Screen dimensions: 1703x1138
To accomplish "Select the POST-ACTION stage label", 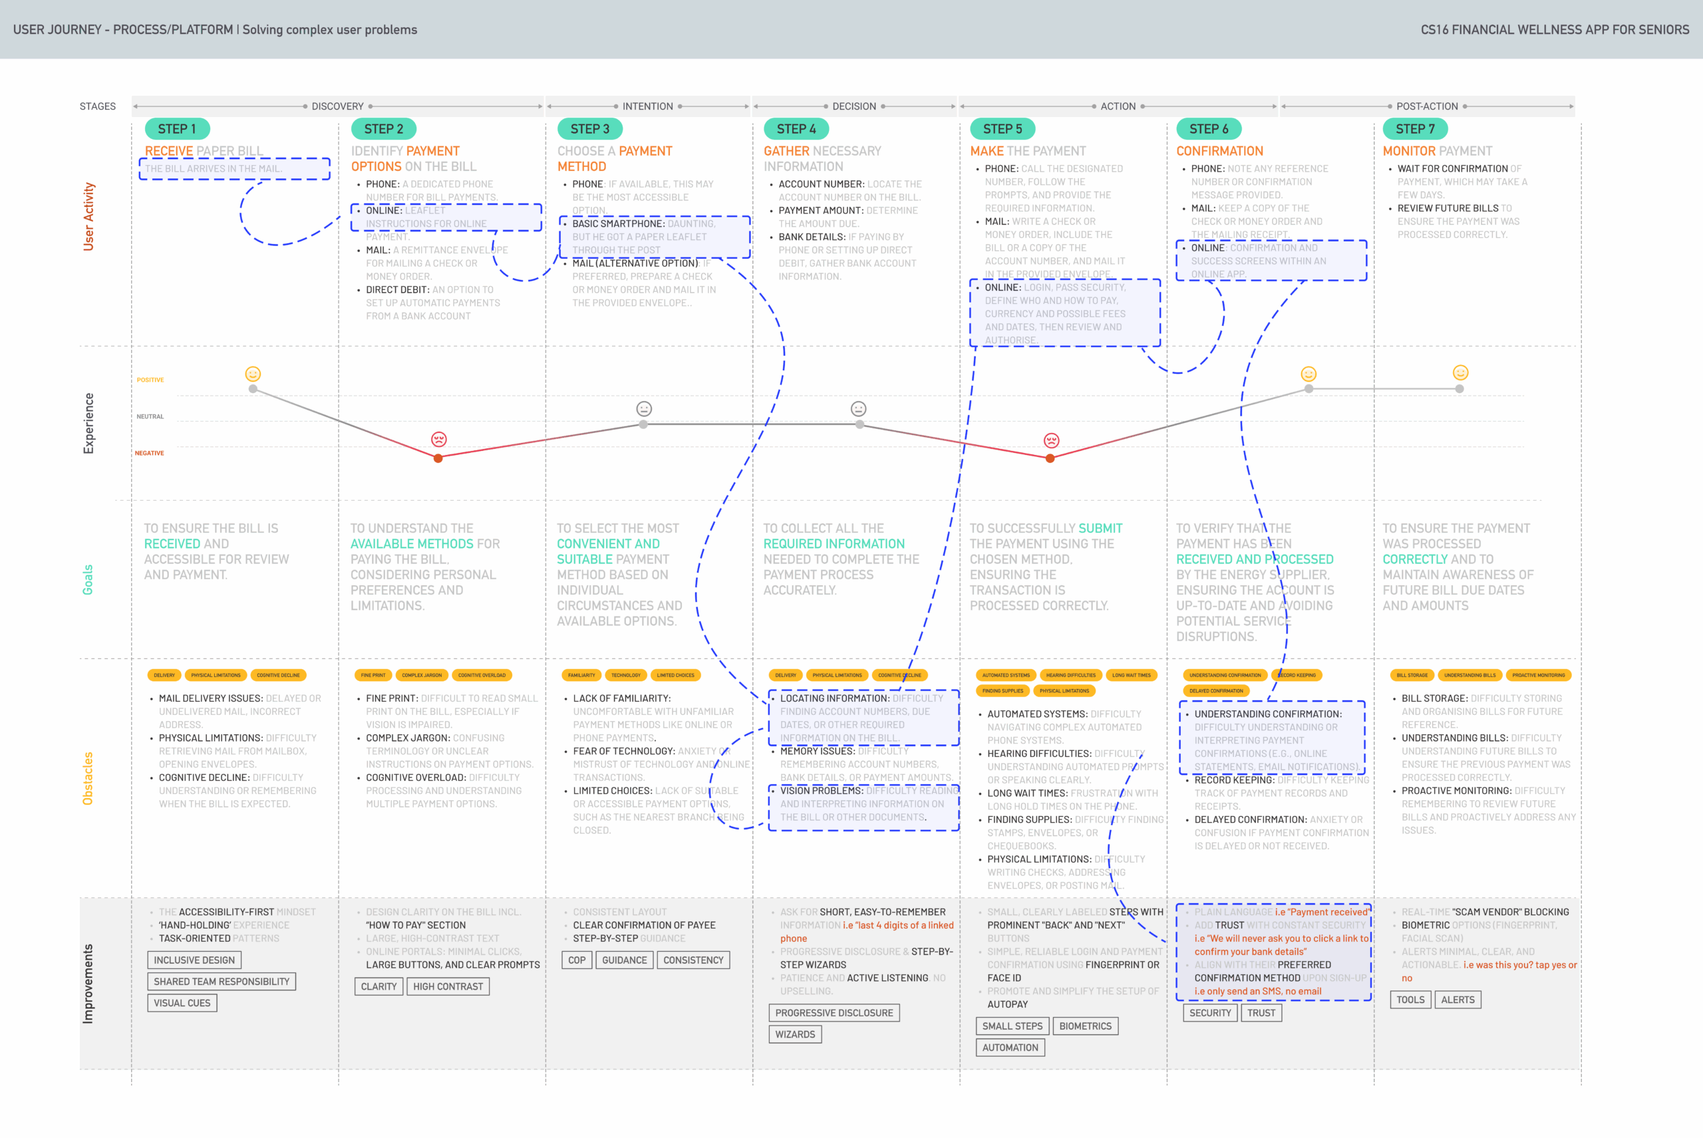I will pos(1427,106).
